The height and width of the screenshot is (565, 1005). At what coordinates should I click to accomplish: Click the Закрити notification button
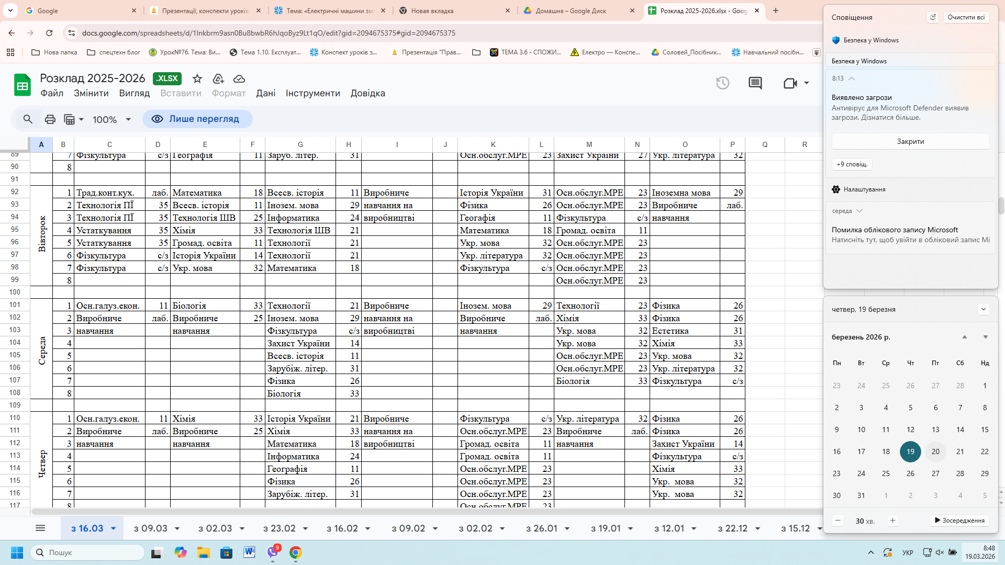pos(910,141)
